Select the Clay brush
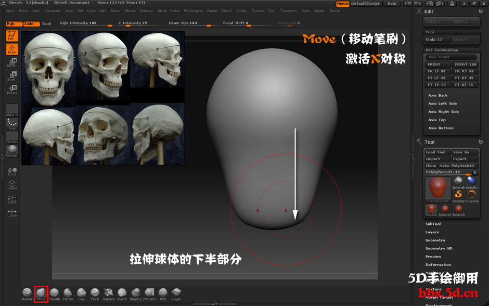This screenshot has height=306, width=489. point(81,294)
